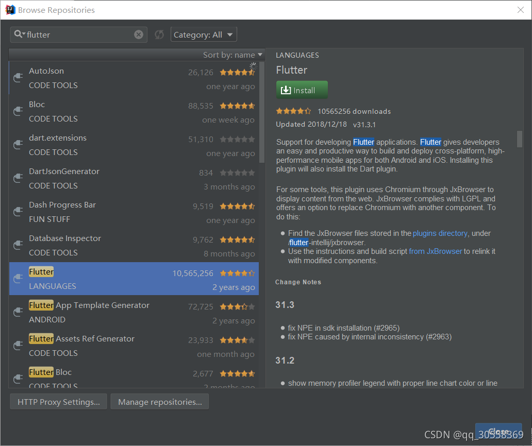
Task: Select the AutoJson plugin row
Action: [x=134, y=78]
